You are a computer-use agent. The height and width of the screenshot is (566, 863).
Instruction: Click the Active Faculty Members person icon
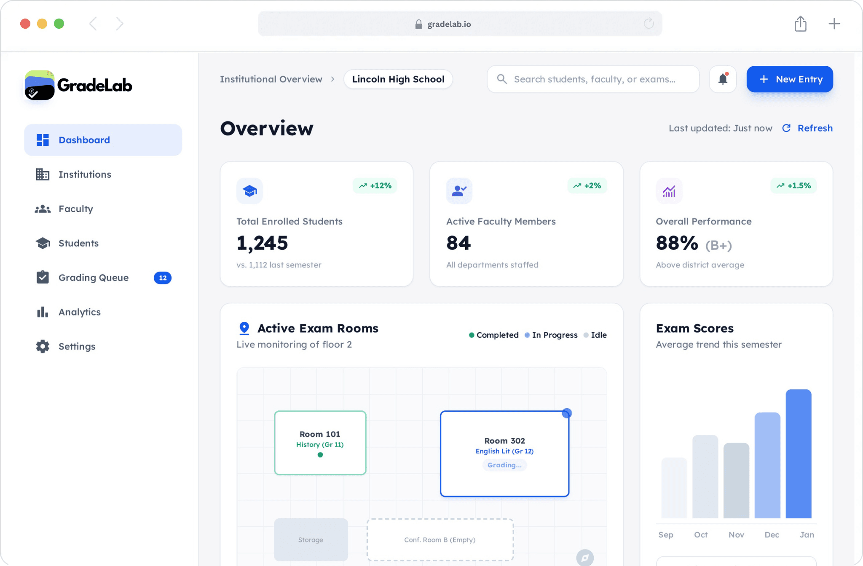(459, 191)
